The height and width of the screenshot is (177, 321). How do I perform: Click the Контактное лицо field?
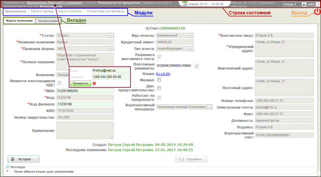pos(284,35)
